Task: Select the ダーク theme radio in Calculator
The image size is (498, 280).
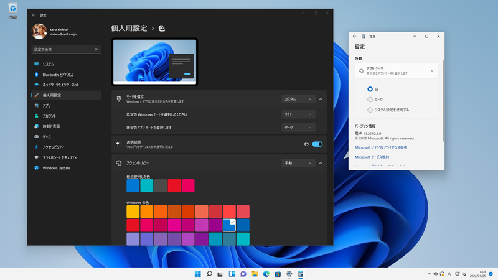Action: point(370,100)
